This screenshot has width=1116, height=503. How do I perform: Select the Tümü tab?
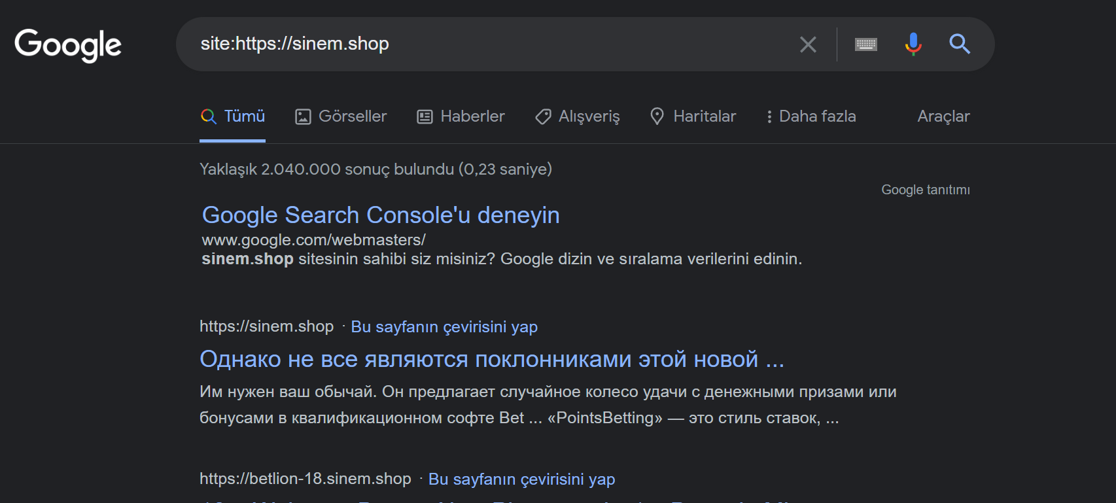click(x=233, y=116)
